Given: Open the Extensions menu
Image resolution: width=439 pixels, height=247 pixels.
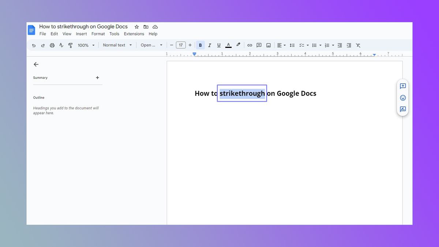Looking at the screenshot, I should pos(134,34).
